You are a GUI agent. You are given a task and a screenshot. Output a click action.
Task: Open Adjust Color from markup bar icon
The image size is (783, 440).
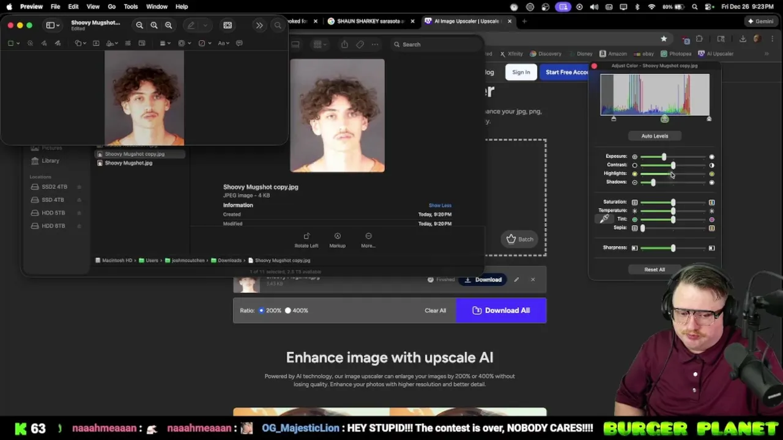pos(128,43)
